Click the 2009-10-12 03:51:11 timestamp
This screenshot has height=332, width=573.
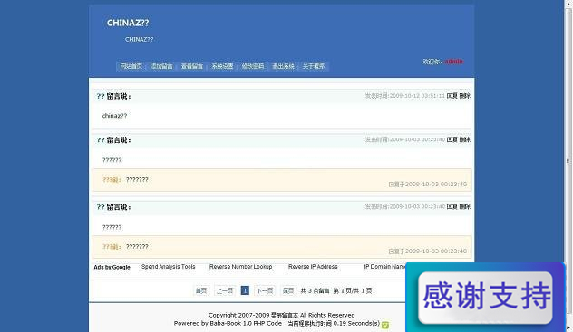[417, 96]
